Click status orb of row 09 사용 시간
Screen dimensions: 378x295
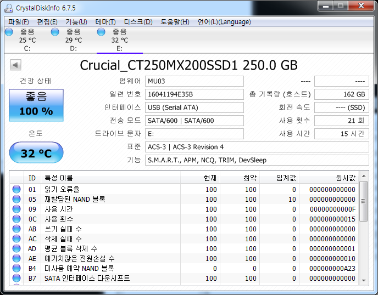(16, 209)
